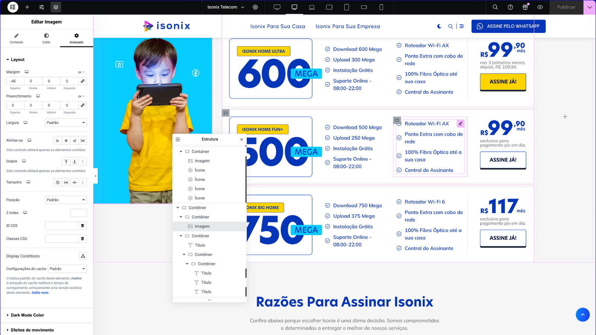Open the Largura dropdown
The image size is (596, 335).
(66, 122)
